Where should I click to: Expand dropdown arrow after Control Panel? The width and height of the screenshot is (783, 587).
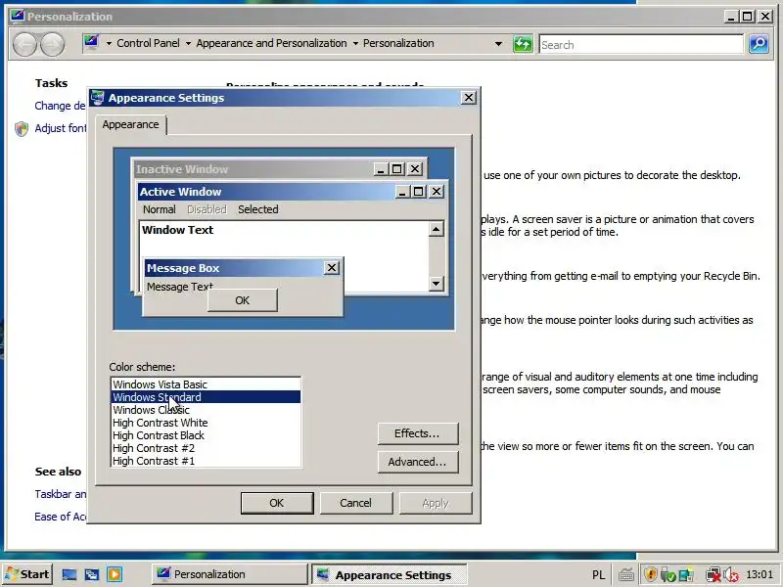click(x=188, y=44)
